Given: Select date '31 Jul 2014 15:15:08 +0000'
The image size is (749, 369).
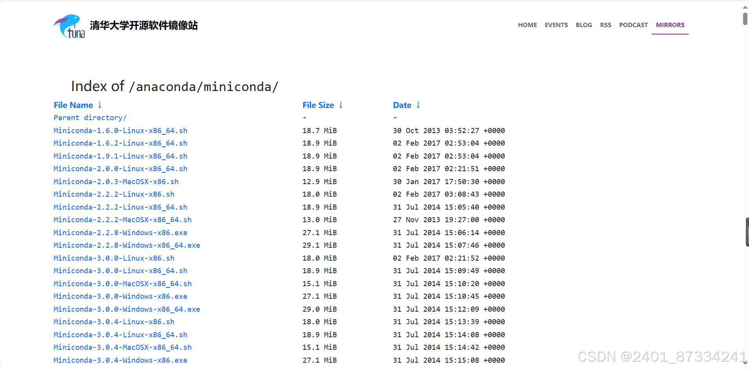Looking at the screenshot, I should pyautogui.click(x=449, y=360).
